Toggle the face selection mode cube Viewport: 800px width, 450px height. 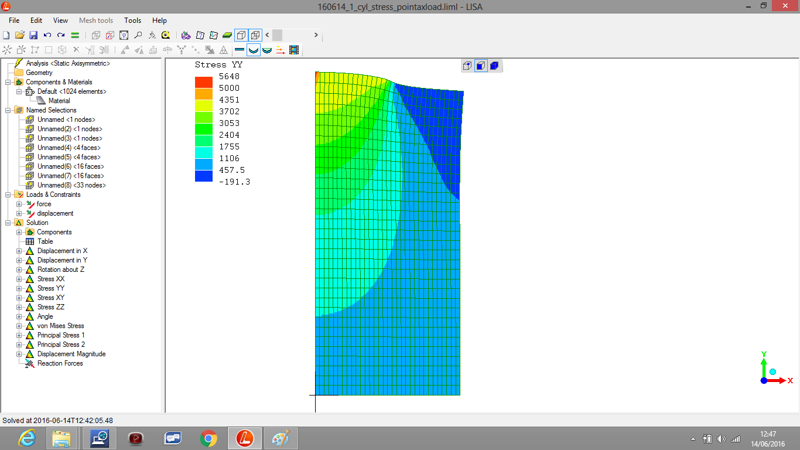(480, 66)
